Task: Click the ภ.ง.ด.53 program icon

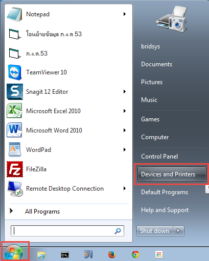Action: coord(15,54)
